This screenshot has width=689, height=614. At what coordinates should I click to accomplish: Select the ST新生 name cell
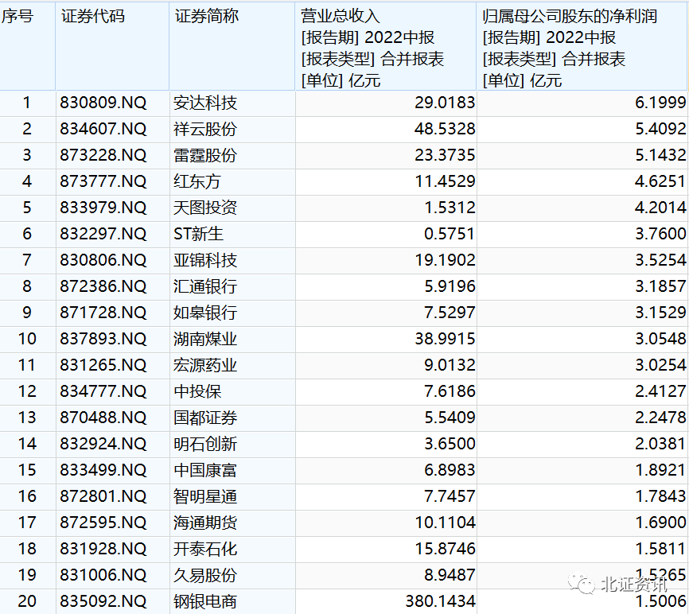point(198,234)
